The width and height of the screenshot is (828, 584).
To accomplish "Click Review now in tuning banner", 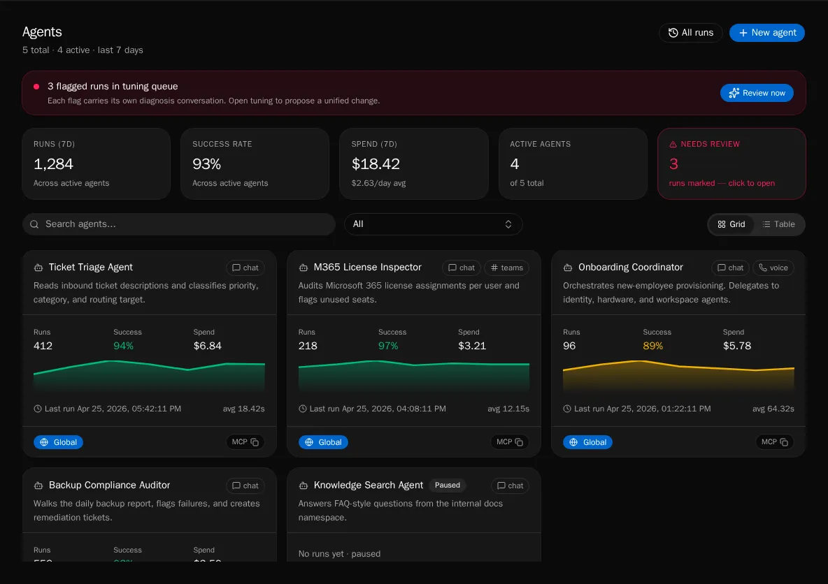I will [x=757, y=93].
